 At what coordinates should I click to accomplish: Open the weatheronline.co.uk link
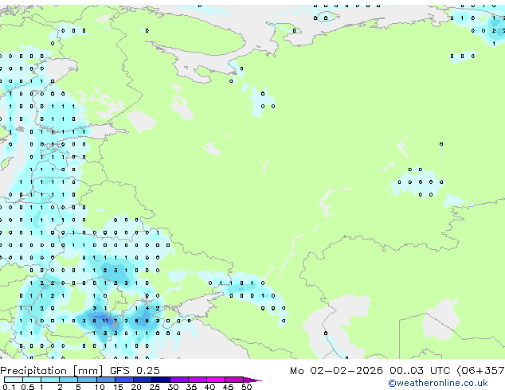coord(437,383)
